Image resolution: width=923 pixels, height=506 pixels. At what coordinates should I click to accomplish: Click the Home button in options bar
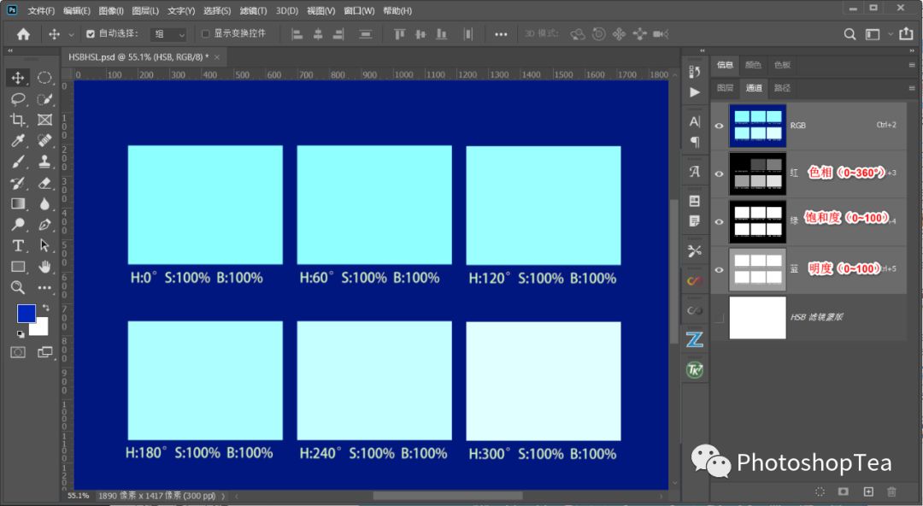(23, 34)
